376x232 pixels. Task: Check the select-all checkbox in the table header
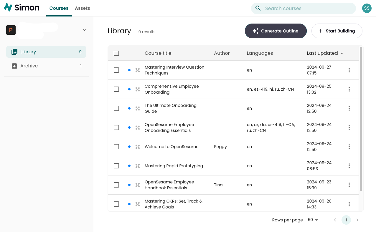point(116,53)
